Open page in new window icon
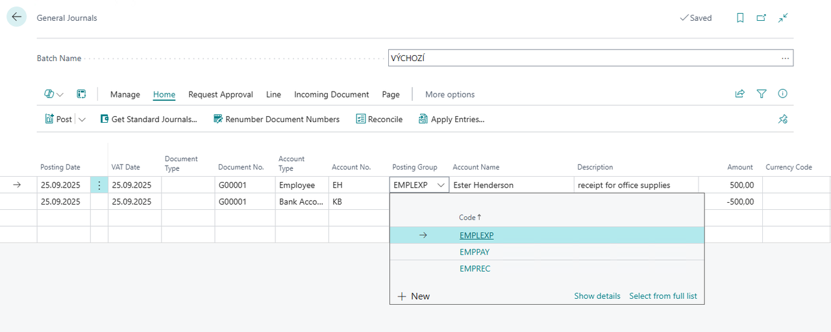This screenshot has height=332, width=831. coord(762,18)
